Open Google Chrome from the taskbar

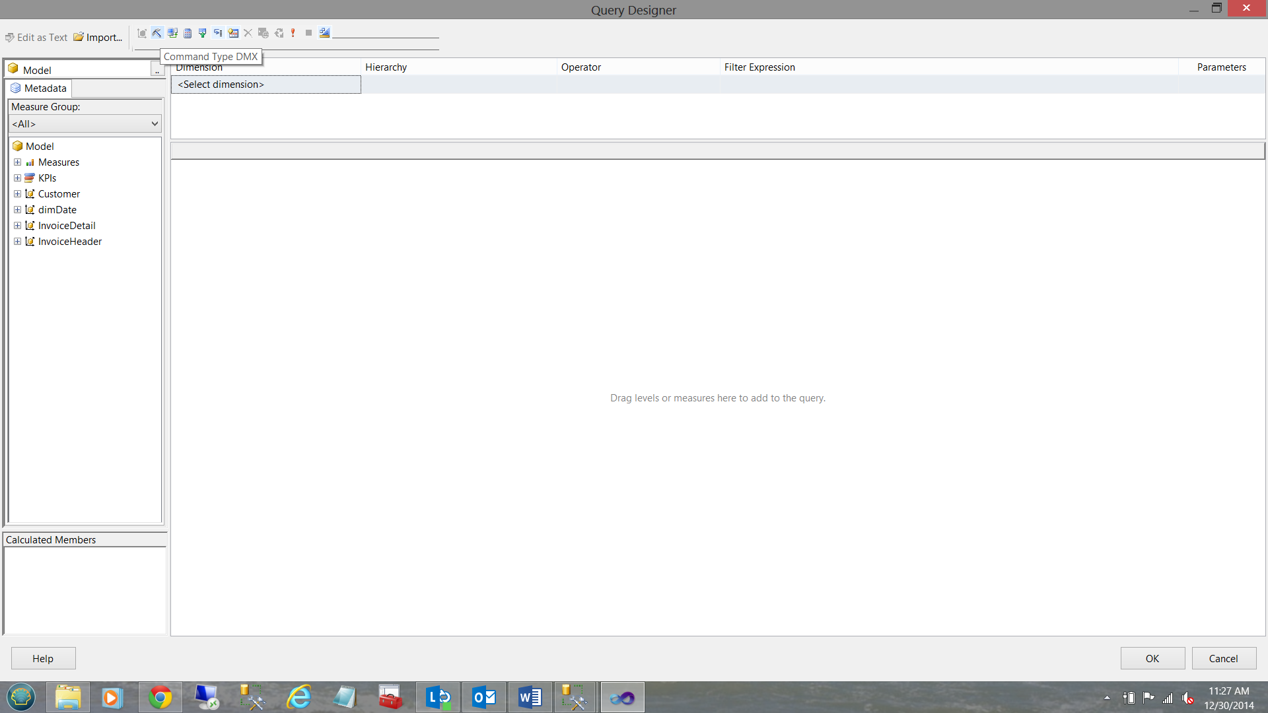point(160,697)
